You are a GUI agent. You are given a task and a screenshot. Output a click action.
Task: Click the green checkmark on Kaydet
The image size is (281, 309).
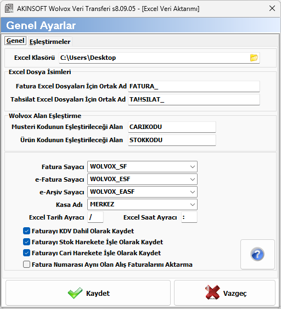click(x=75, y=293)
